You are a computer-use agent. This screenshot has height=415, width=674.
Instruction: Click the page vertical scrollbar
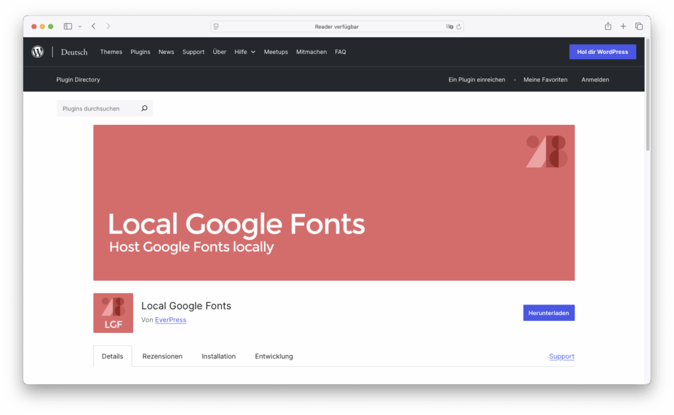point(648,95)
